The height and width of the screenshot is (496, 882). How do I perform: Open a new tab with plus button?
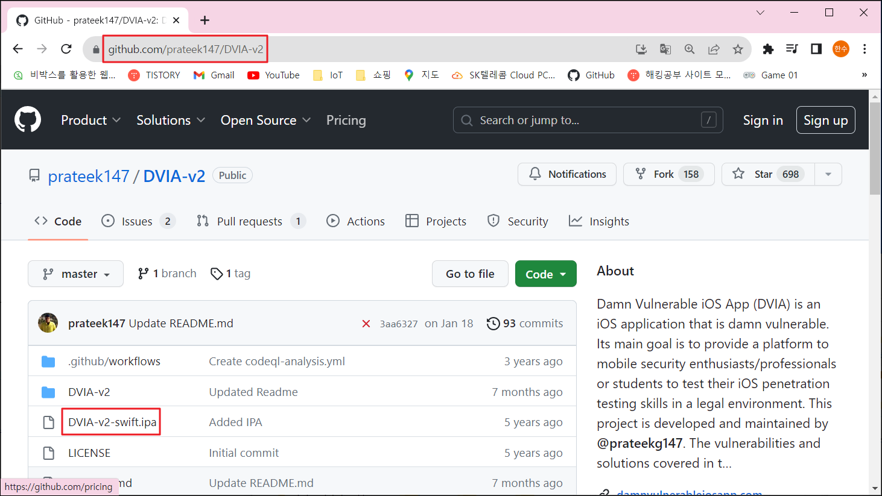[205, 20]
